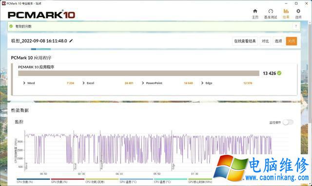
Task: Toggle the monitoring details switch
Action: (288, 122)
